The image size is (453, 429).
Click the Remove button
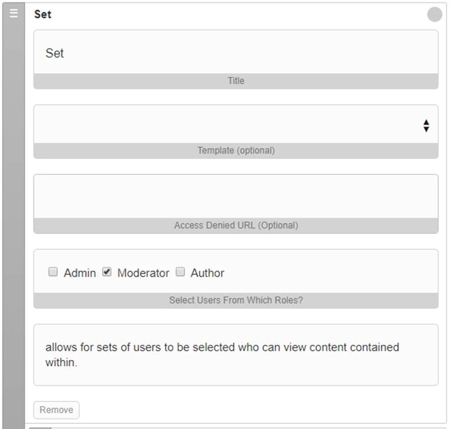point(56,410)
